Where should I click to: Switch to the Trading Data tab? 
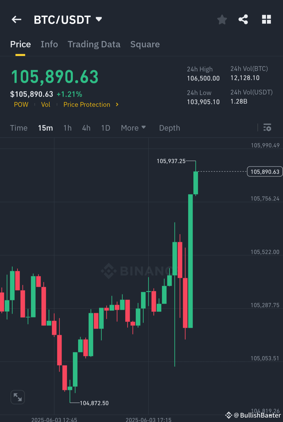pyautogui.click(x=94, y=44)
